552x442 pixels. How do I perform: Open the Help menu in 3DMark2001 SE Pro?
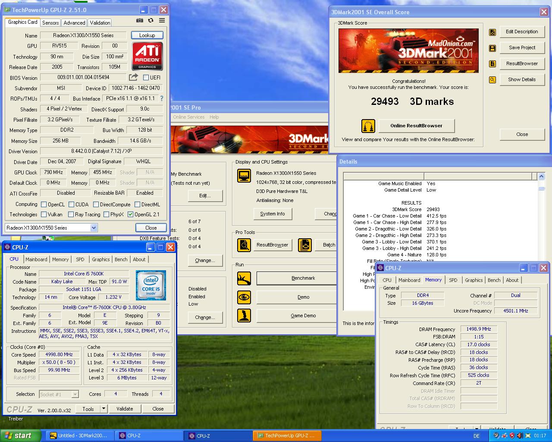pyautogui.click(x=214, y=117)
